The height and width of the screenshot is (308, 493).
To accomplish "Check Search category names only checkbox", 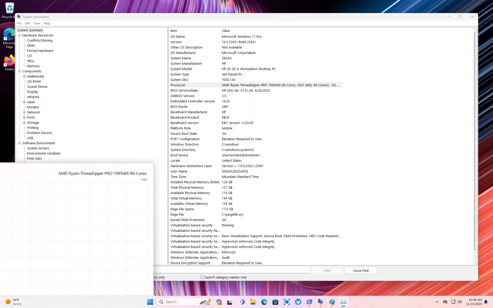I will pyautogui.click(x=202, y=277).
